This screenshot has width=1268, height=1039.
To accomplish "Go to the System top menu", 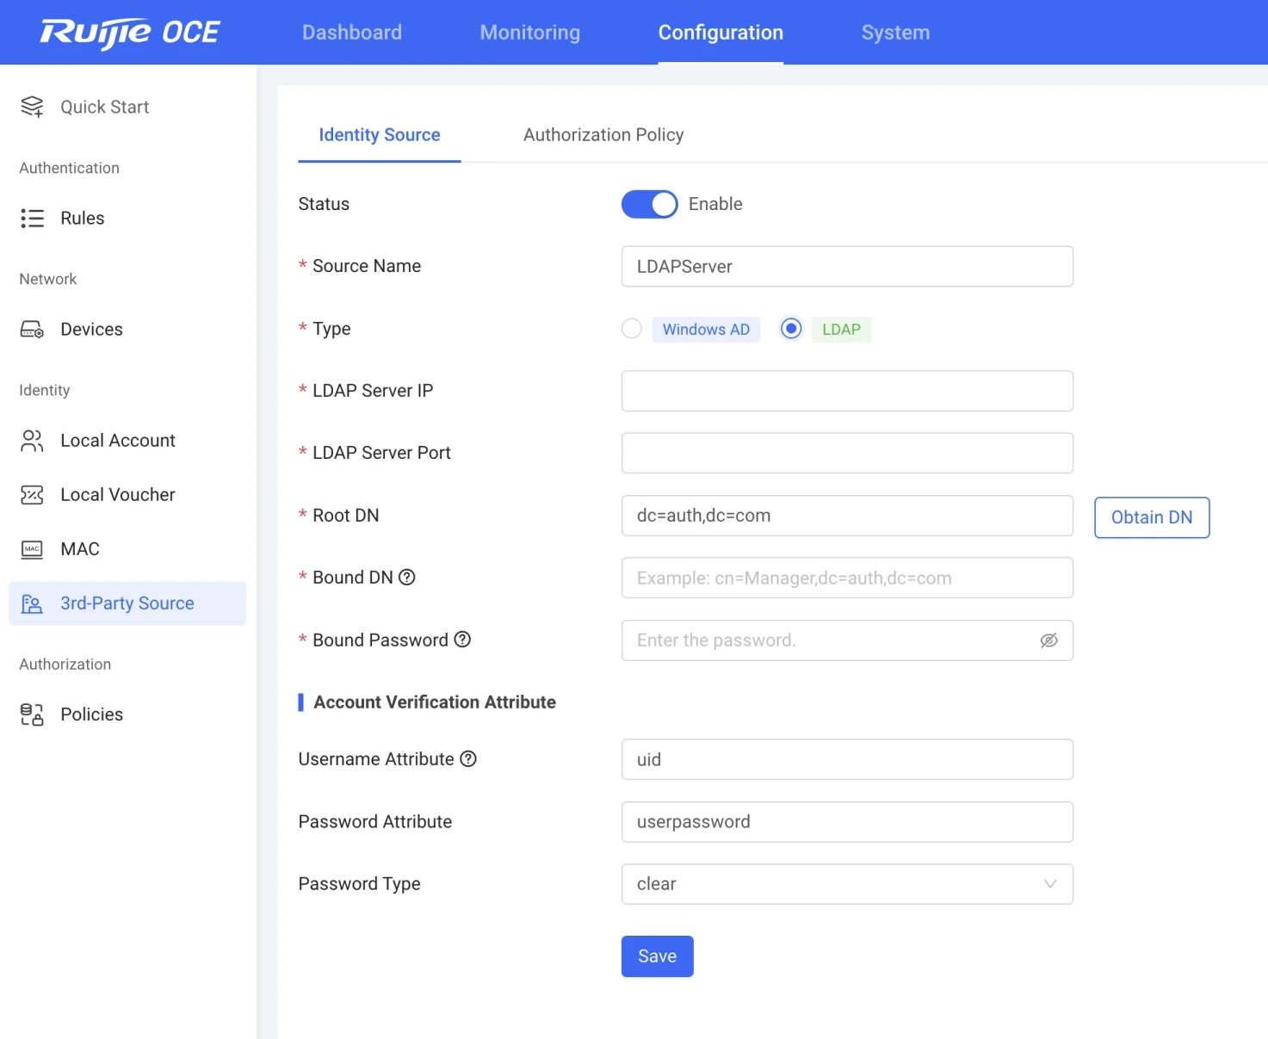I will 895,33.
